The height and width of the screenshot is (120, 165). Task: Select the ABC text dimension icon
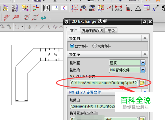118,8
